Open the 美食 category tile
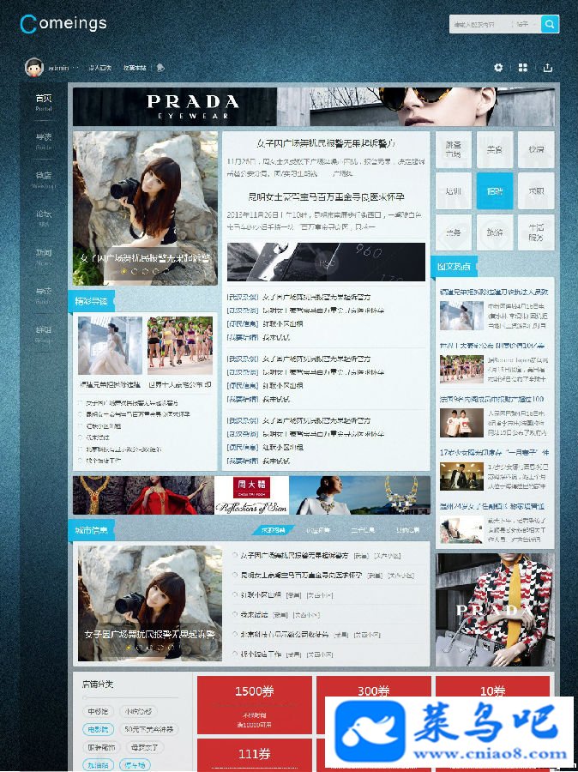 494,149
